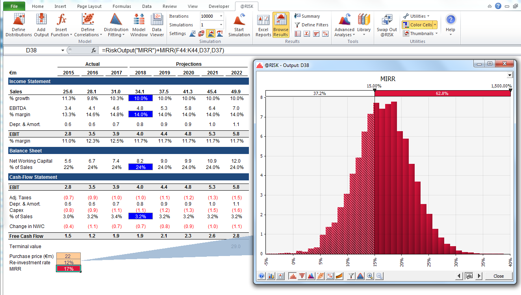Screen dimensions: 521x295
Task: Select the overlay distribution icon below the chart
Action: point(311,276)
